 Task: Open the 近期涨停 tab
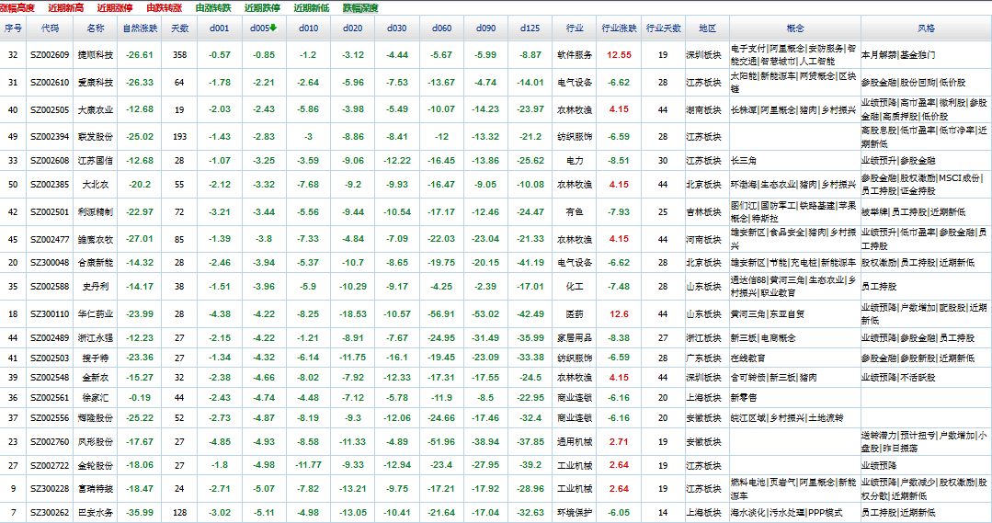pos(115,8)
